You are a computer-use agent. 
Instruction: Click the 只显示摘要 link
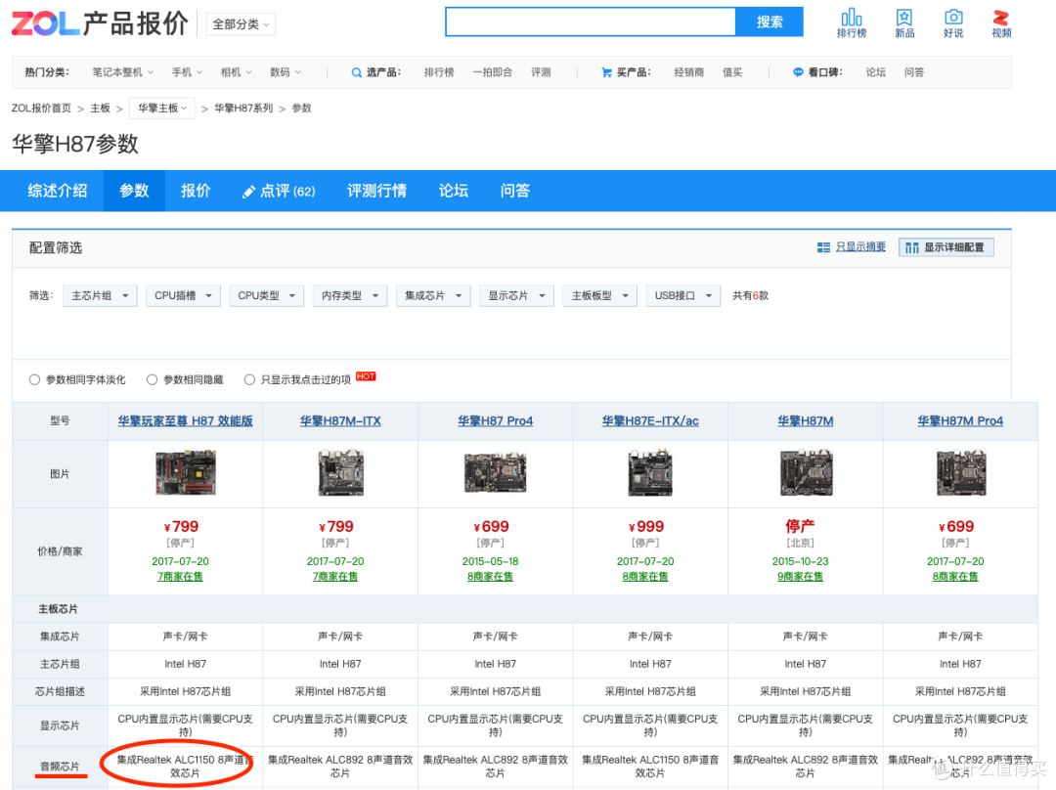[x=860, y=247]
